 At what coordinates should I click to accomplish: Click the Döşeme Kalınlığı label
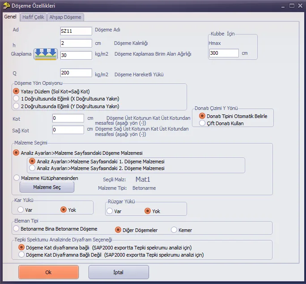(131, 43)
